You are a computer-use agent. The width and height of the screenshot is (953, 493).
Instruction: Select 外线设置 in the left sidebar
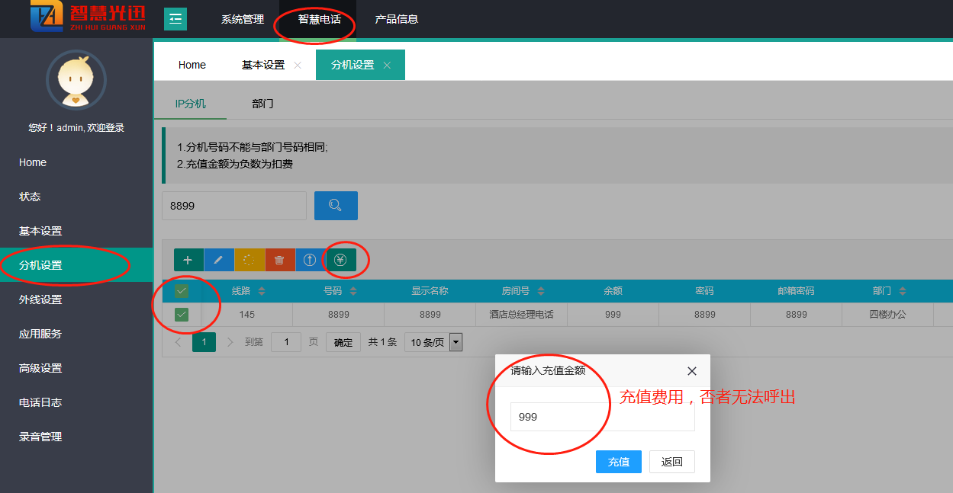point(40,299)
